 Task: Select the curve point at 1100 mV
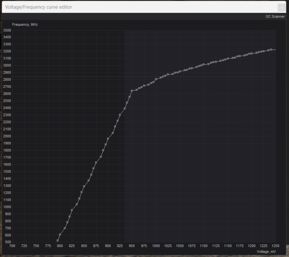(x=204, y=64)
